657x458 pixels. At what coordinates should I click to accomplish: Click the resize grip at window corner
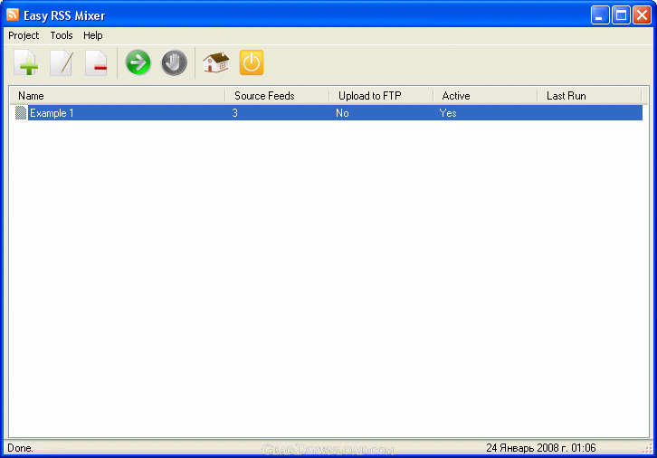click(x=648, y=449)
